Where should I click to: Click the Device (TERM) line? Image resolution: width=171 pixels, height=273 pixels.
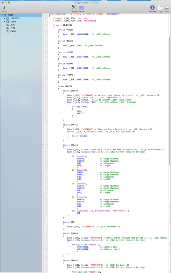66,75
